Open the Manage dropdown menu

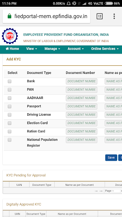click(x=52, y=49)
